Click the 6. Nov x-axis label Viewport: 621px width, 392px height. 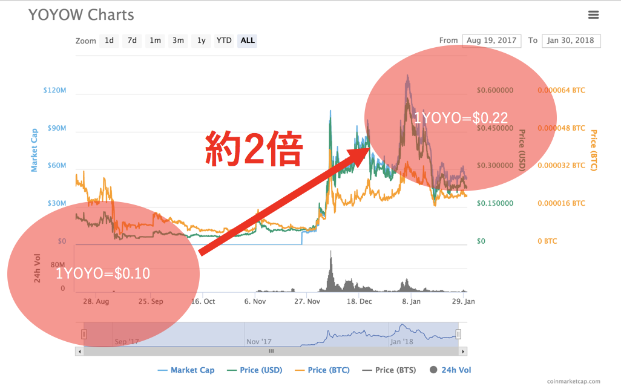[255, 301]
